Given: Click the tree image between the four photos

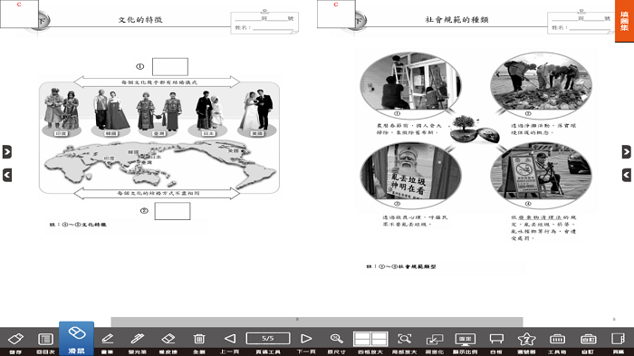Looking at the screenshot, I should [x=475, y=129].
